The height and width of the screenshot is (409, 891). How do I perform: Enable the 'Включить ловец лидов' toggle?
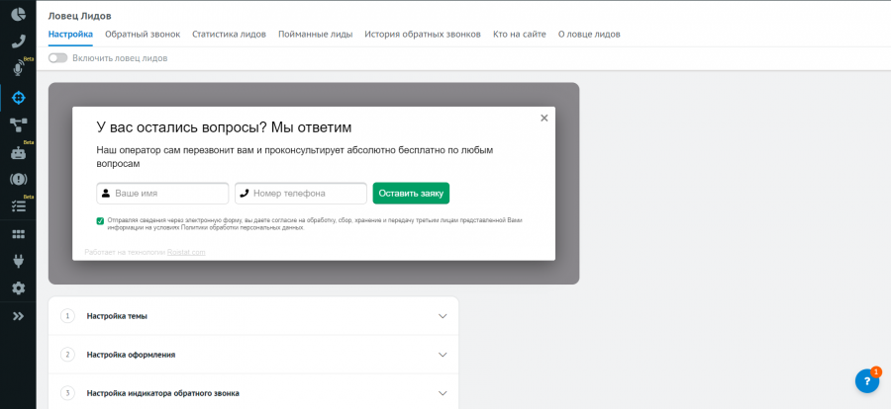pos(58,58)
